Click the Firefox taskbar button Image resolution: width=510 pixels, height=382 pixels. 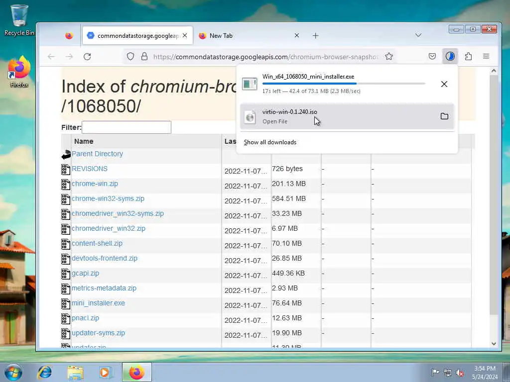137,372
